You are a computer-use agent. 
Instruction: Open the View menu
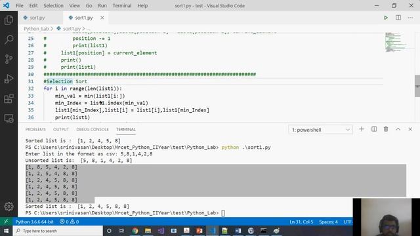pos(74,6)
